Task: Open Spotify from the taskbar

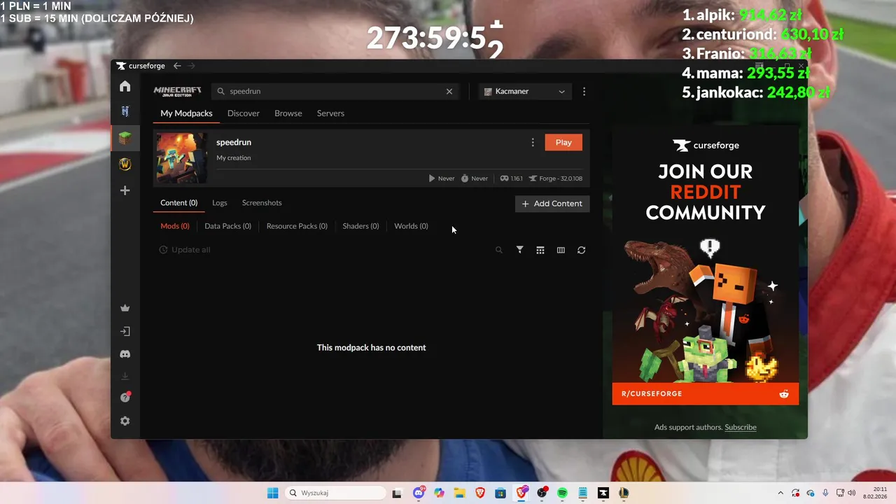Action: point(562,493)
